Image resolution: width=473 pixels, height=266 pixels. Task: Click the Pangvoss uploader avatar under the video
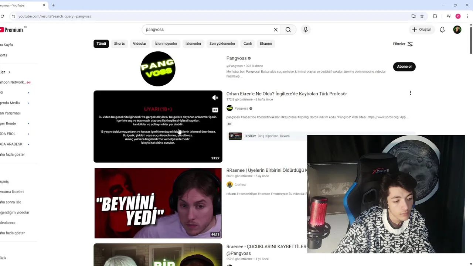pos(229,108)
